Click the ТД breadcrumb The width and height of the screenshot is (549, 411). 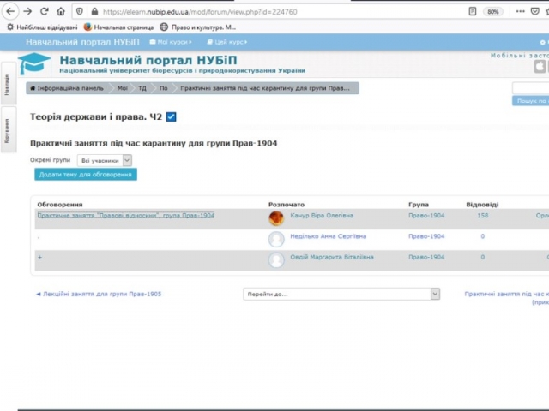[142, 88]
